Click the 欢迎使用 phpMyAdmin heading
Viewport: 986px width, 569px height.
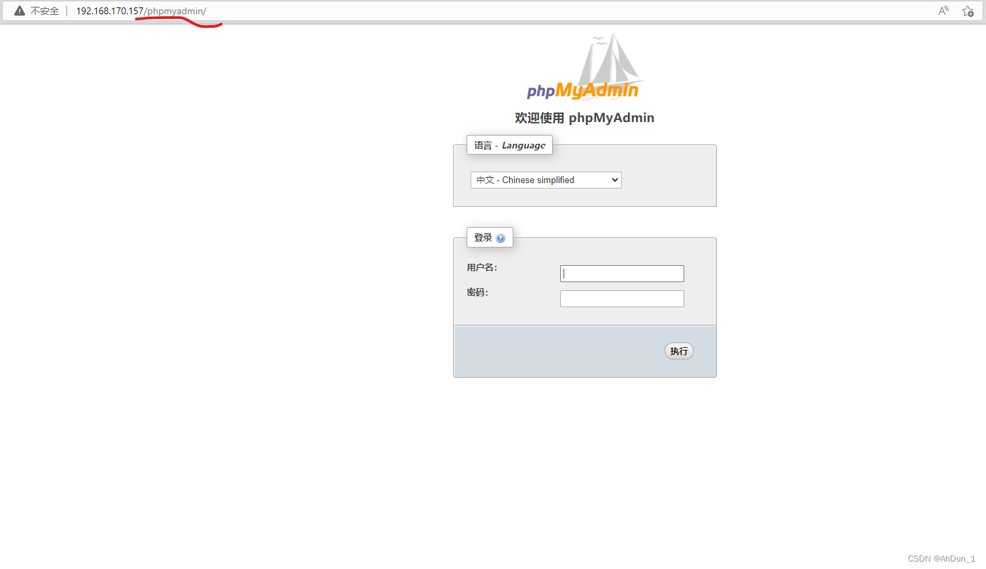(585, 117)
